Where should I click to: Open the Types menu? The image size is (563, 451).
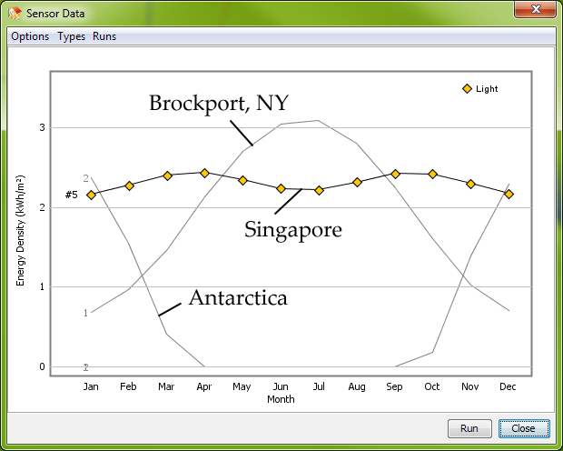point(72,36)
